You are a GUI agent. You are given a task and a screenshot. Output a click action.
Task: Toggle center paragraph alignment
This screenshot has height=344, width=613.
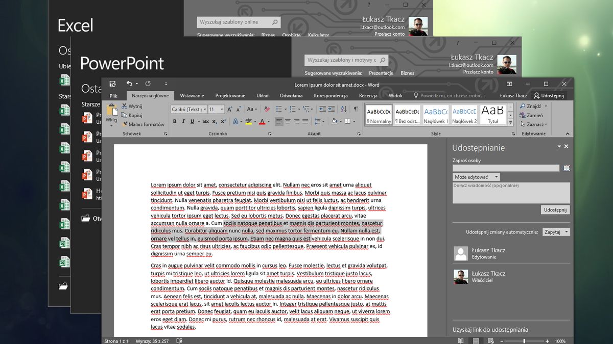(288, 121)
